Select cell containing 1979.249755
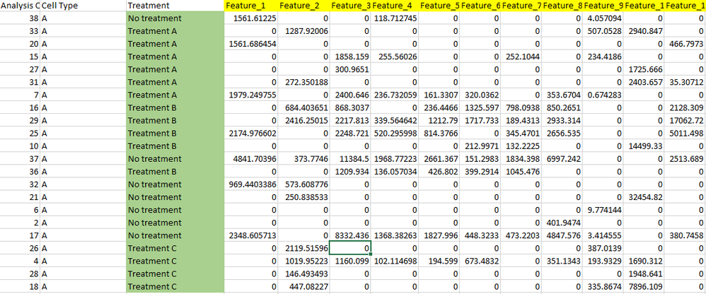Image resolution: width=706 pixels, height=294 pixels. [250, 95]
